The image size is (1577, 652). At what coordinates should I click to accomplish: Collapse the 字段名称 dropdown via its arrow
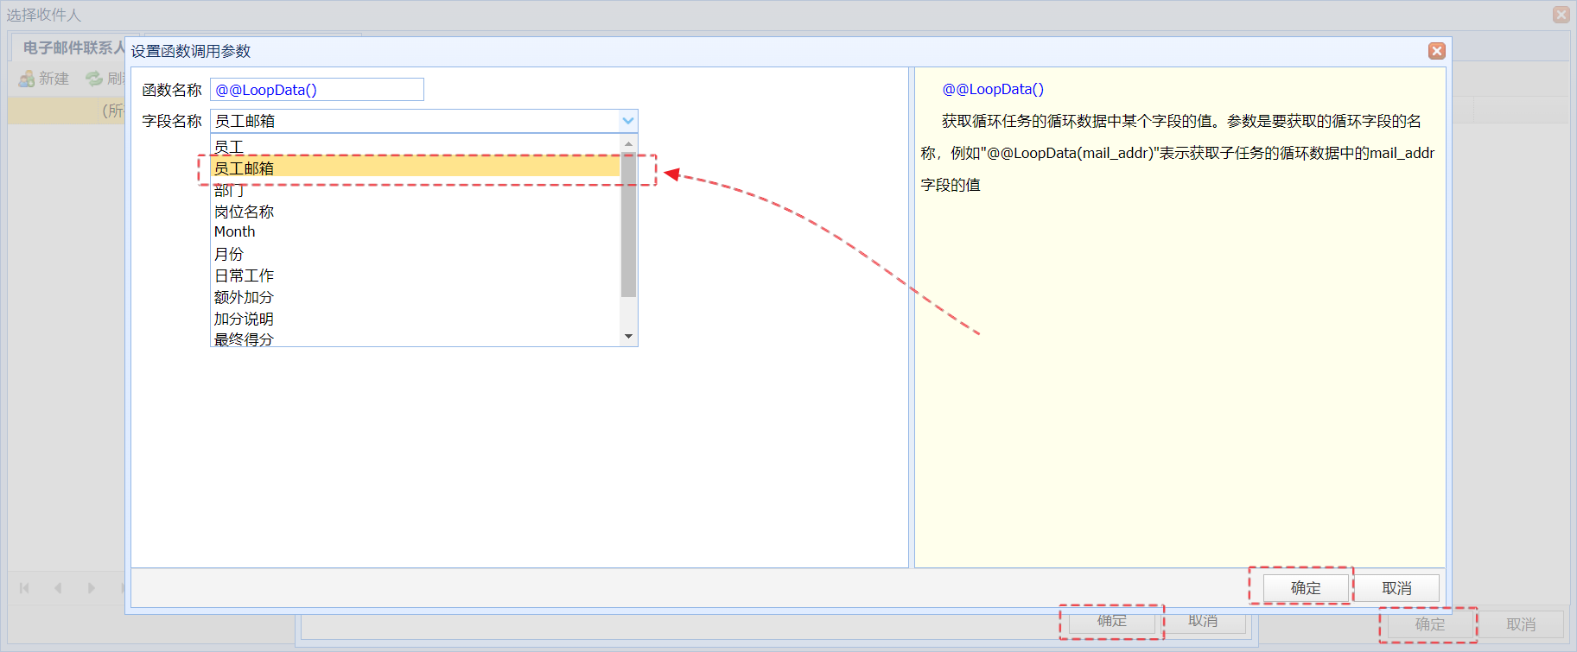coord(628,121)
